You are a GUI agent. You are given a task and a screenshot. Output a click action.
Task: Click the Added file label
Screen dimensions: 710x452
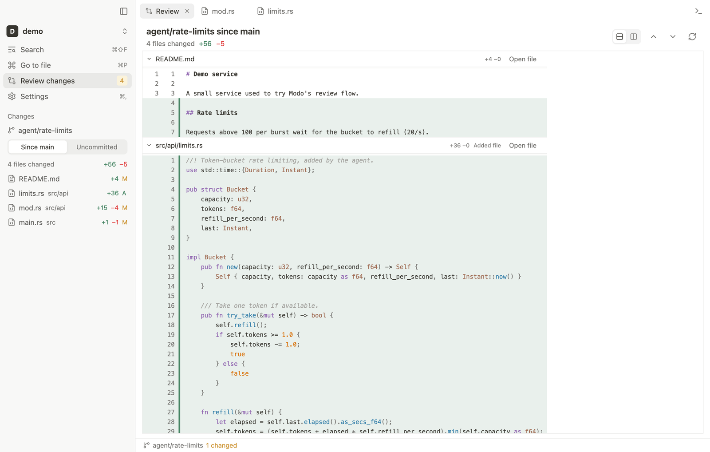(x=487, y=145)
